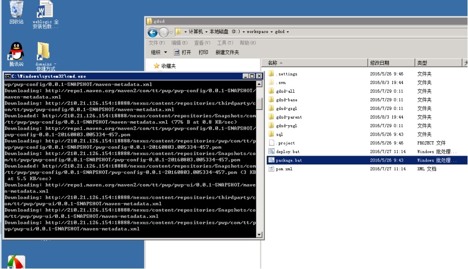Select the gdsd-parent folder icon

[x=271, y=117]
